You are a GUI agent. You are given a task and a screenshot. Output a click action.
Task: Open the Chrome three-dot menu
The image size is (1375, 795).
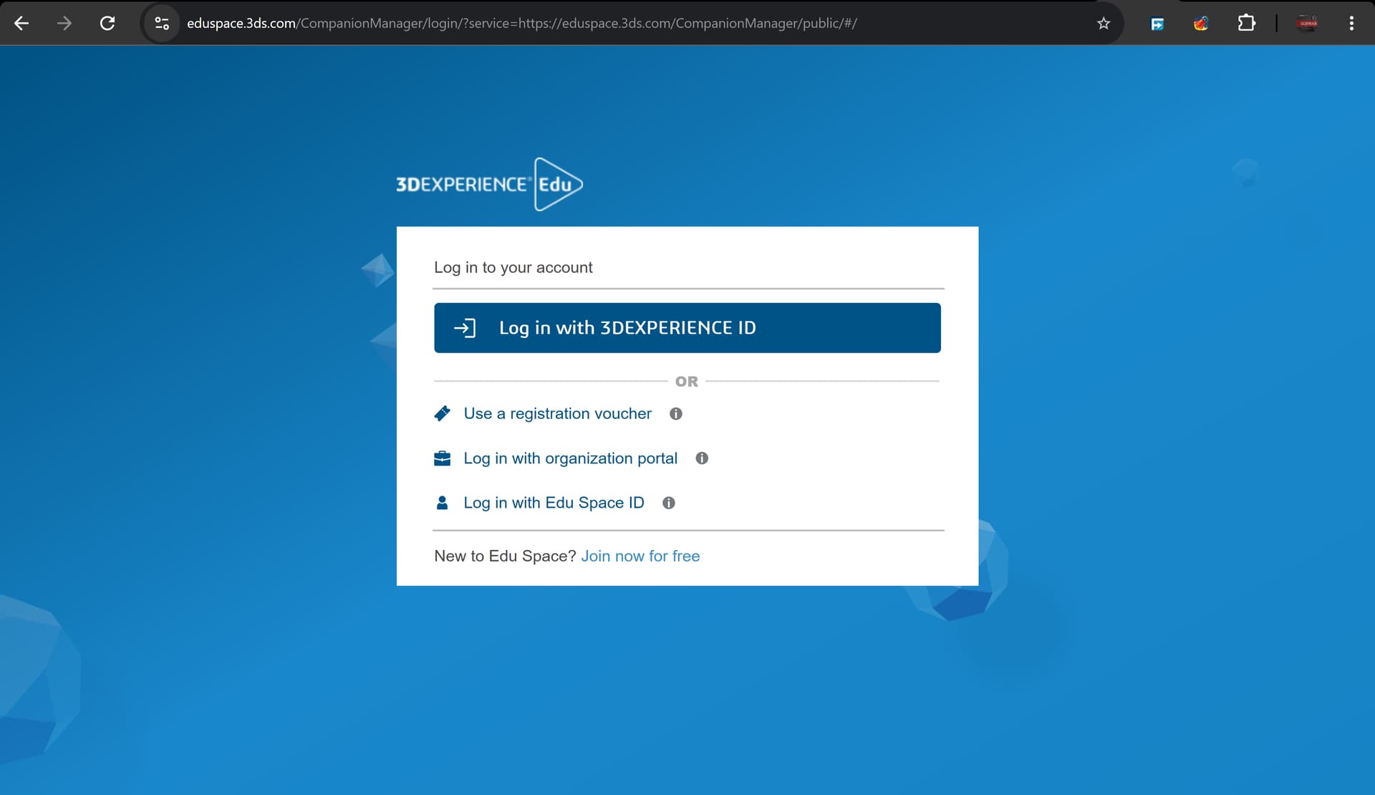(x=1351, y=23)
